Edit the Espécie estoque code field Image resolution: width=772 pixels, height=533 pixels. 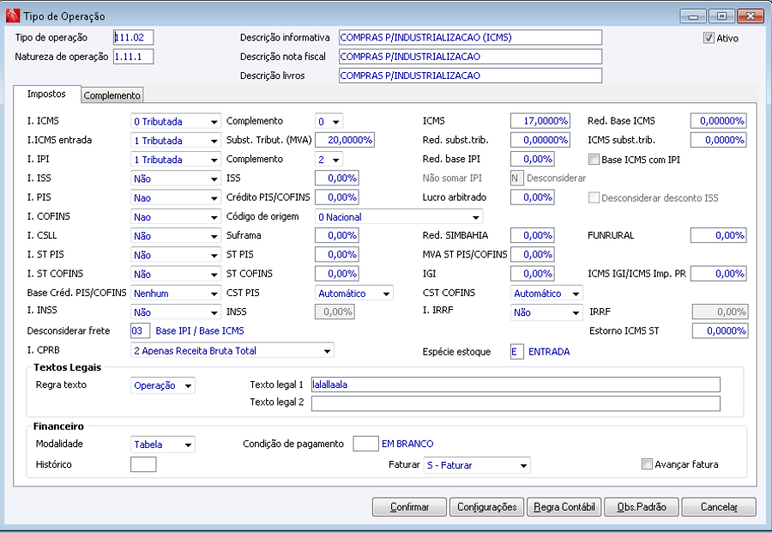(x=517, y=352)
